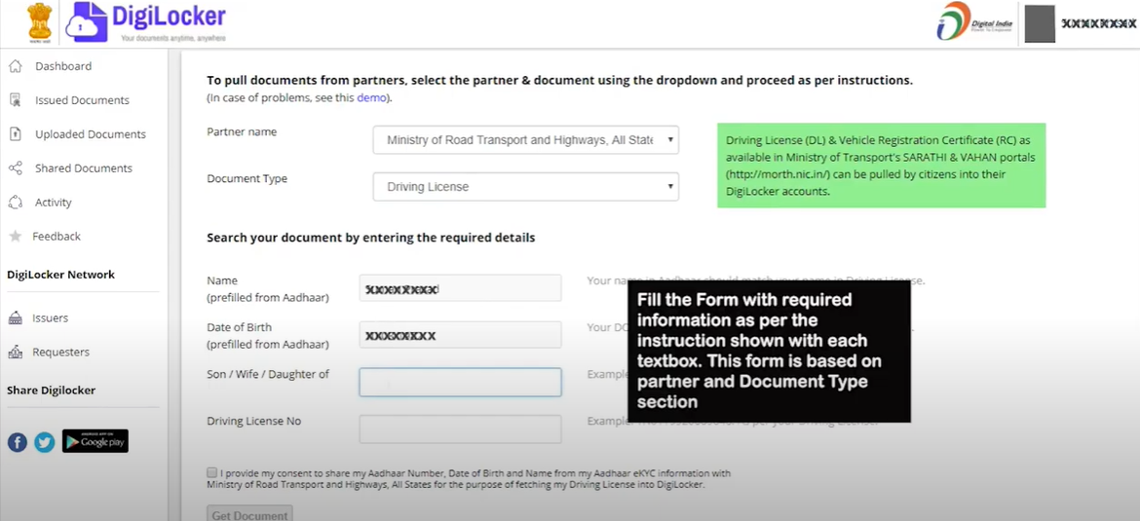Share DigiLocker on Facebook
1140x521 pixels.
pos(18,442)
